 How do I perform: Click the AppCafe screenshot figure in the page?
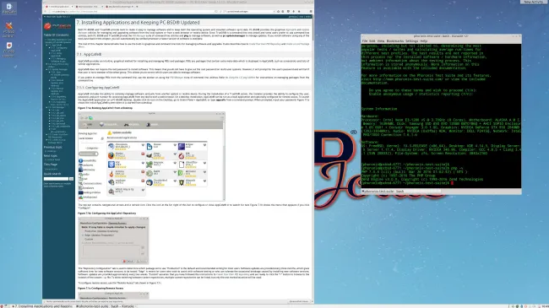(x=151, y=156)
